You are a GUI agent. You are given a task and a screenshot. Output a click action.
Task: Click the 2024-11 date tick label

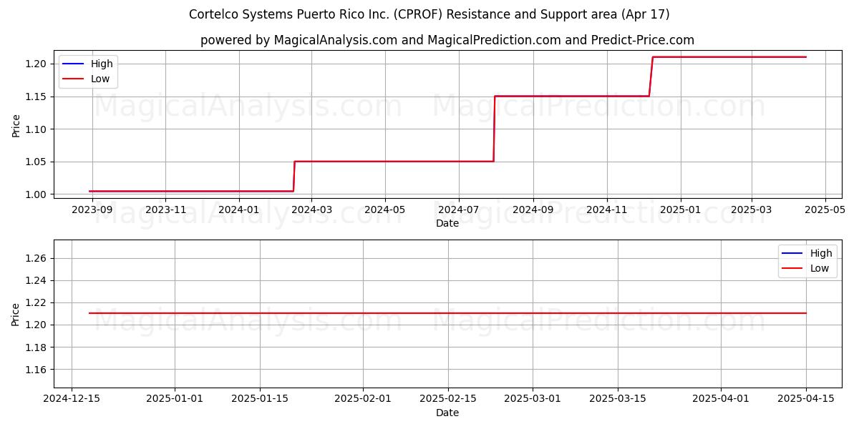click(x=607, y=210)
